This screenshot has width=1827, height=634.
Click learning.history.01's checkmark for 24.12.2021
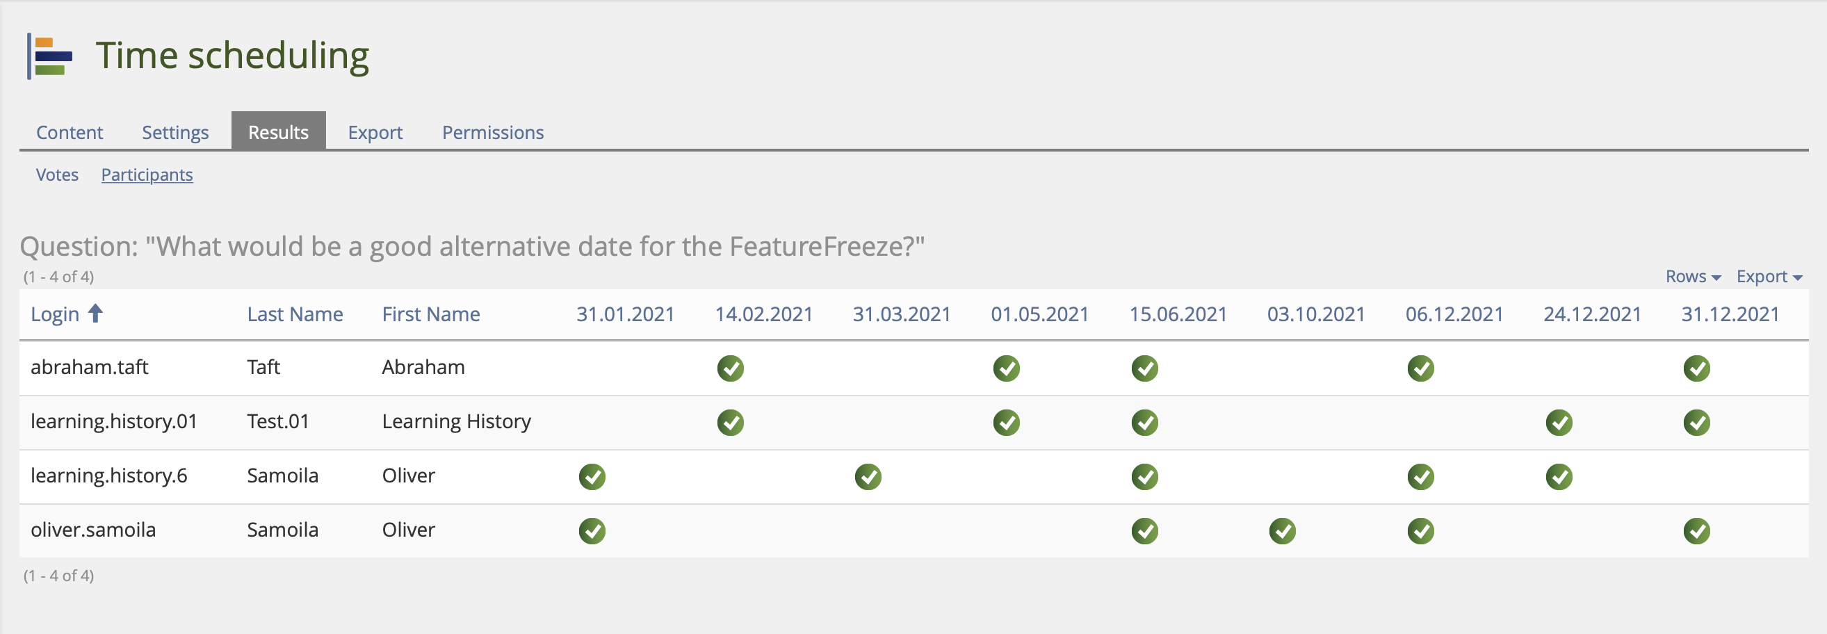[1558, 423]
